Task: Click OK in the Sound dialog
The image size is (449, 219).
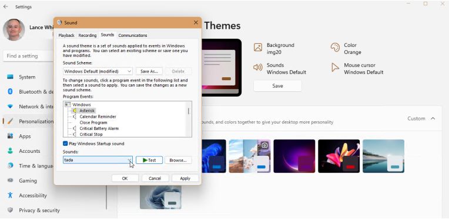Action: coord(125,178)
